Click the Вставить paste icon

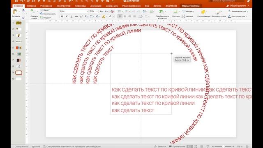tap(15, 12)
